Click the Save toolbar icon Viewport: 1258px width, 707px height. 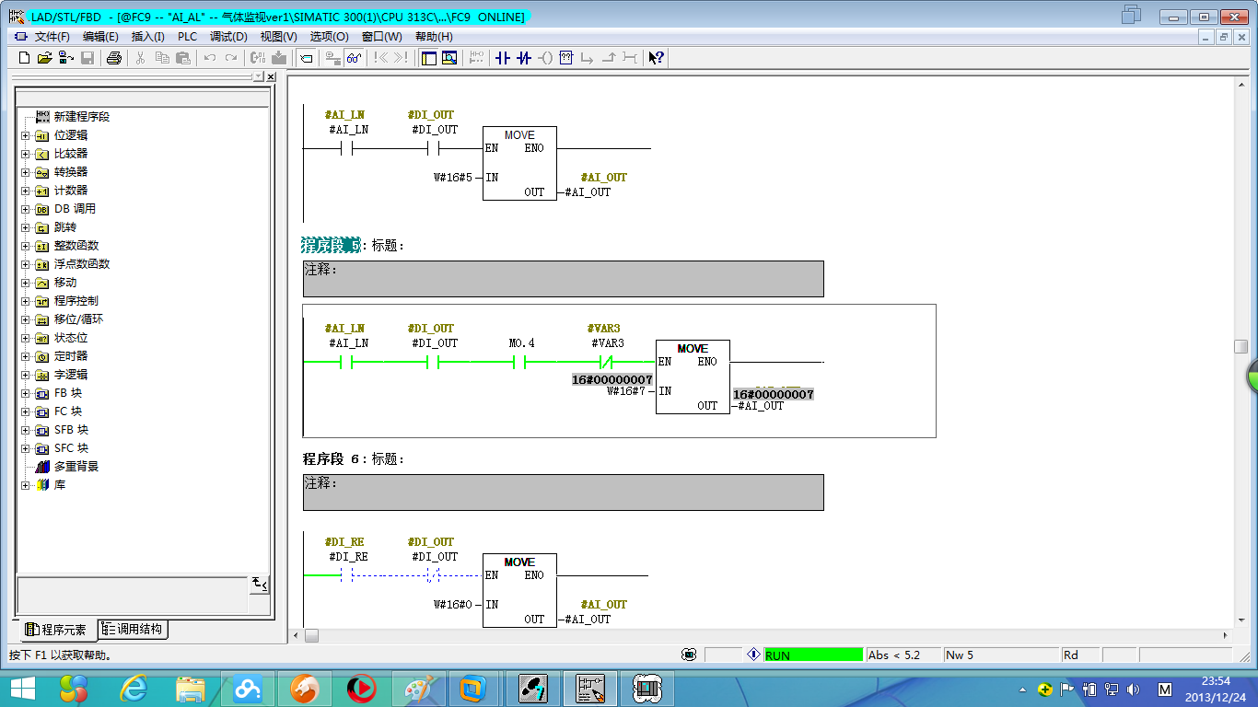point(87,58)
